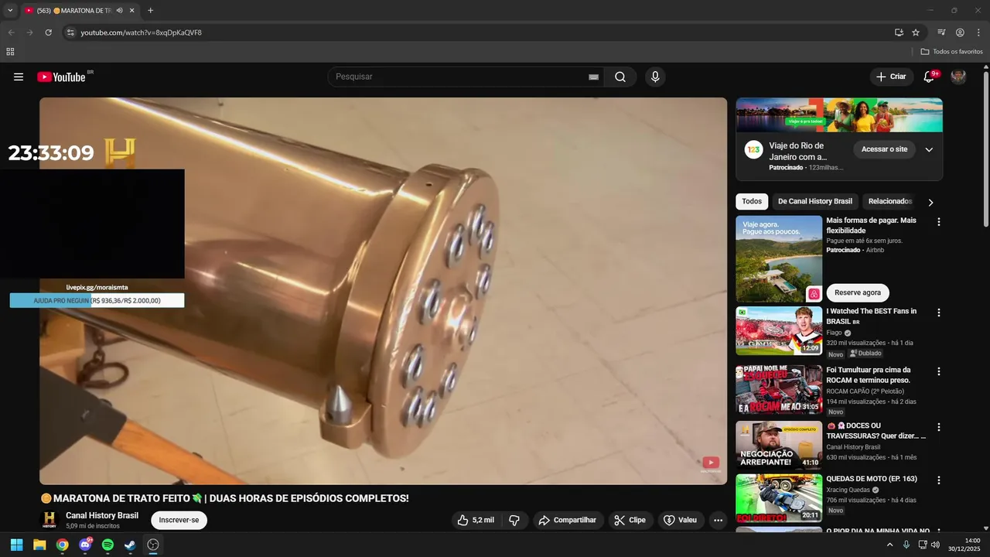The width and height of the screenshot is (990, 557).
Task: Open more actions menu under video
Action: (718, 520)
